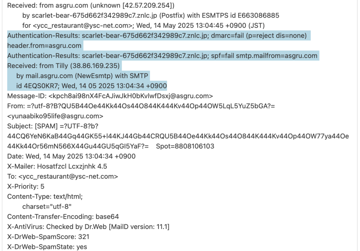
Task: Click sender address yunaabiko95life@asgru.com
Action: tap(55, 116)
